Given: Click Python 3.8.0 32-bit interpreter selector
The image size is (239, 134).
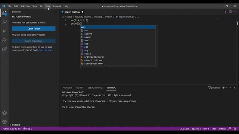Looking at the screenshot, I should pyautogui.click(x=12, y=129).
